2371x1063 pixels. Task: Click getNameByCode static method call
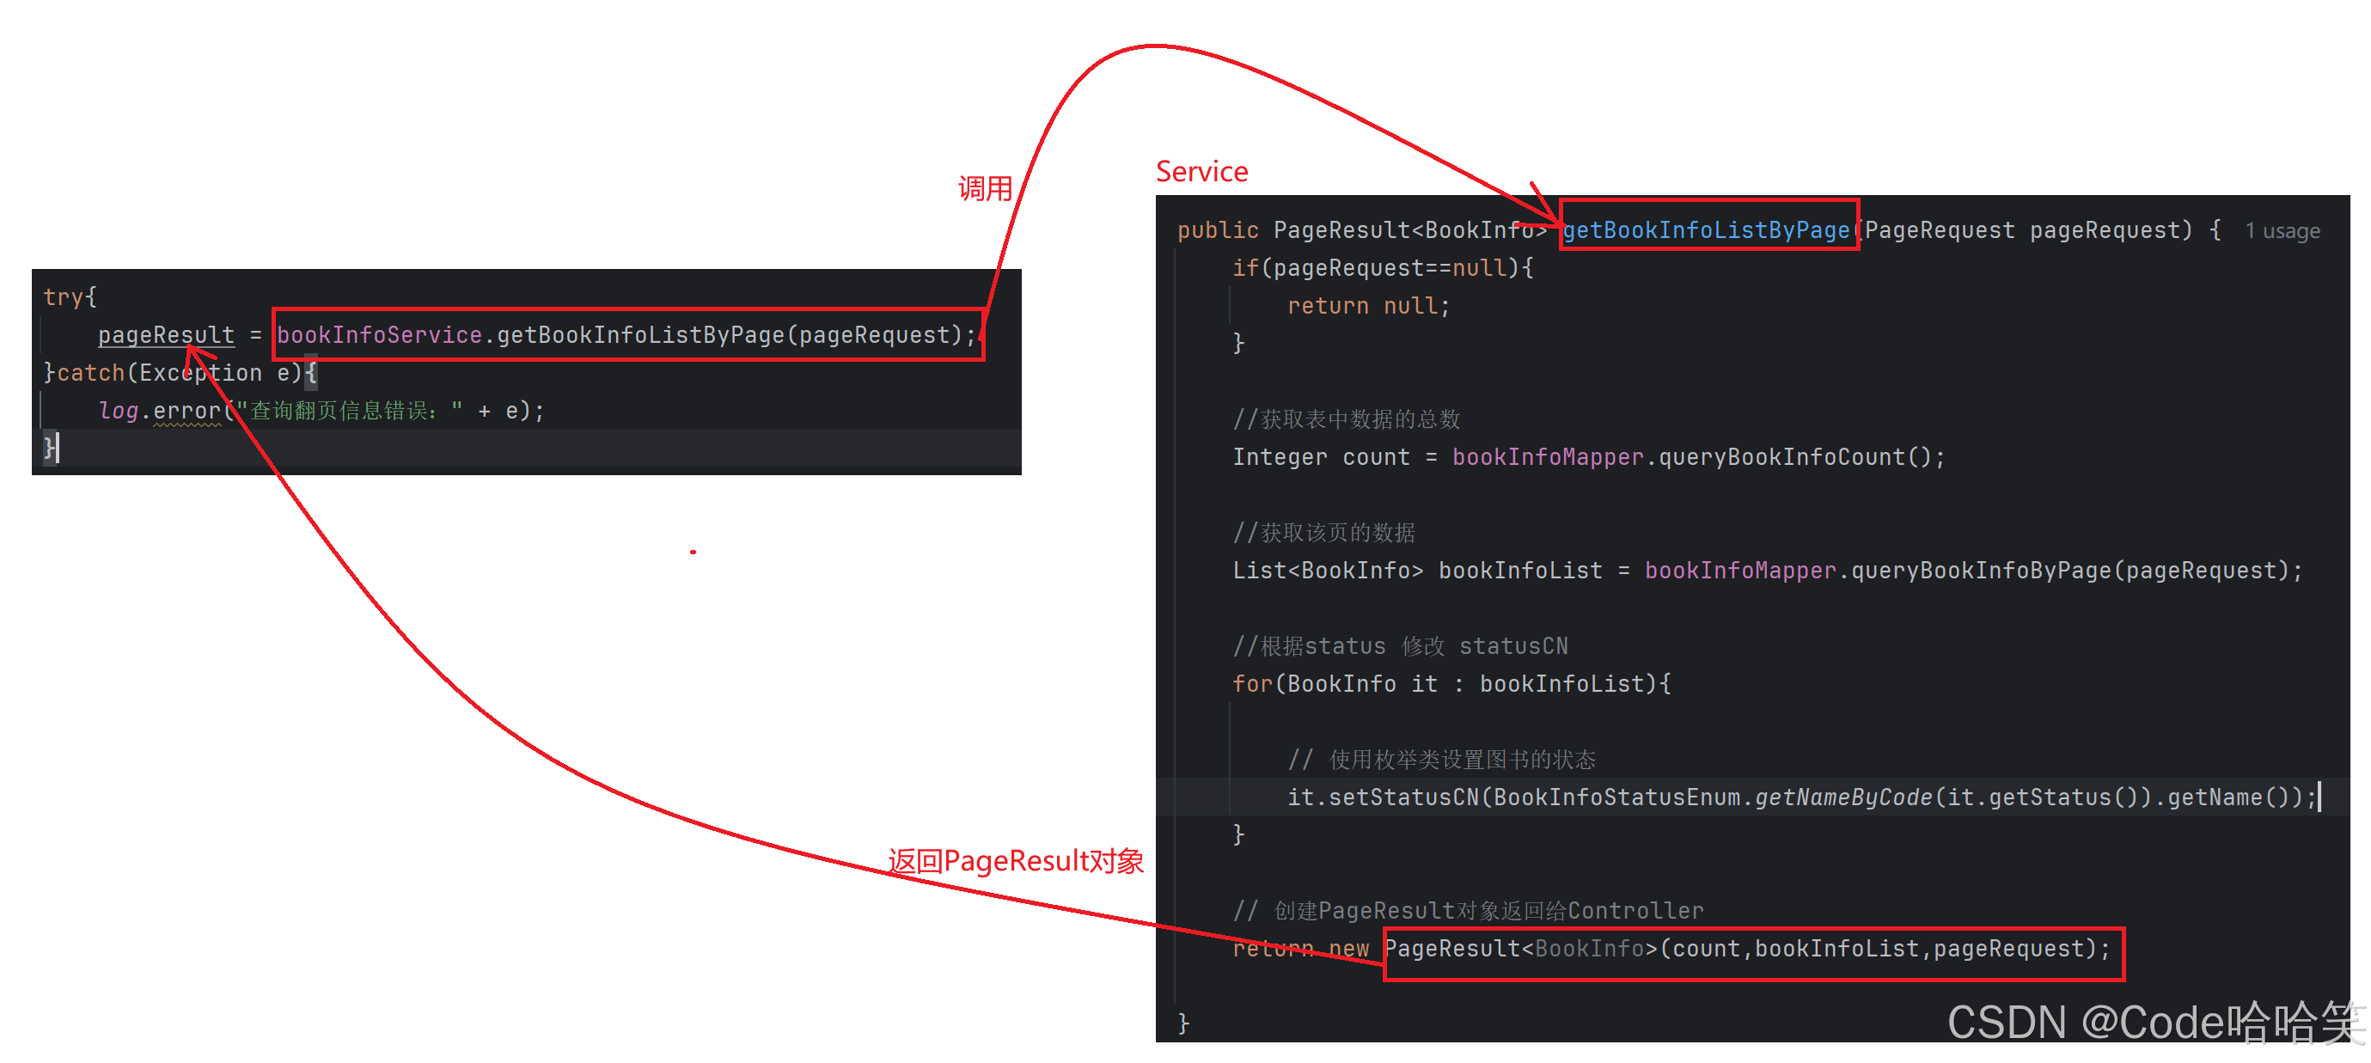click(1842, 797)
